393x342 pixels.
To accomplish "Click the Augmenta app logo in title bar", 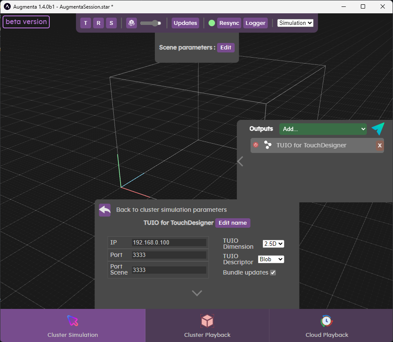I will 7,6.
